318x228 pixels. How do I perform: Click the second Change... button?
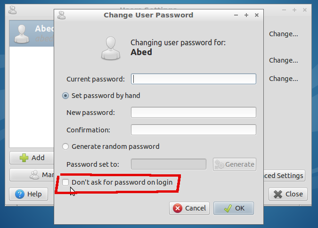coord(283,60)
